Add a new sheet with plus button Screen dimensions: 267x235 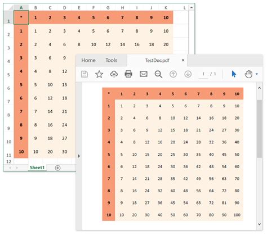pos(57,168)
